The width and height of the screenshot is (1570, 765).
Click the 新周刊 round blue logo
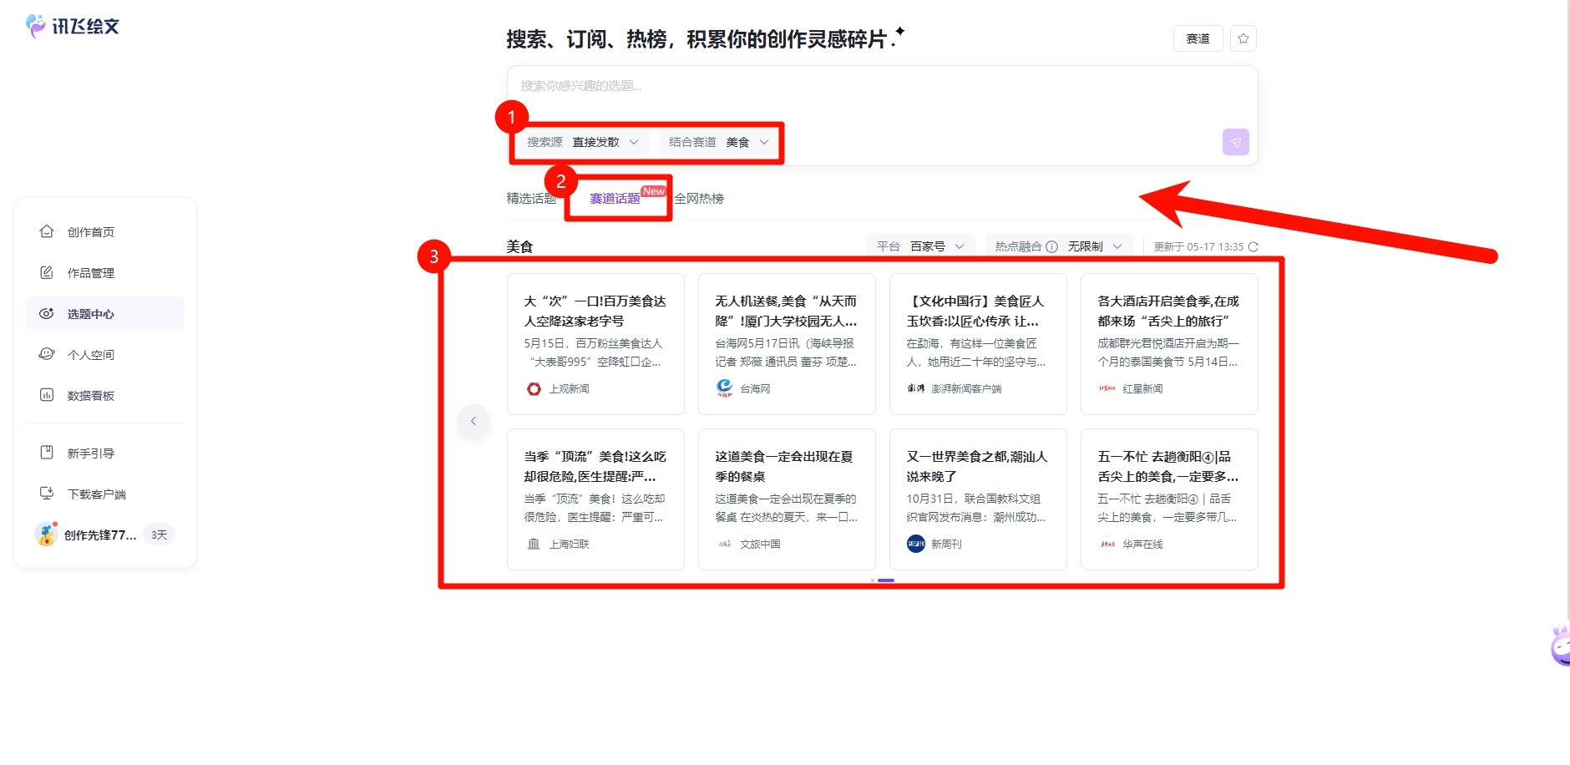coord(916,544)
